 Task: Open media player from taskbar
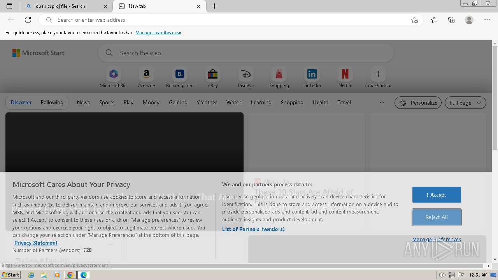point(57,275)
